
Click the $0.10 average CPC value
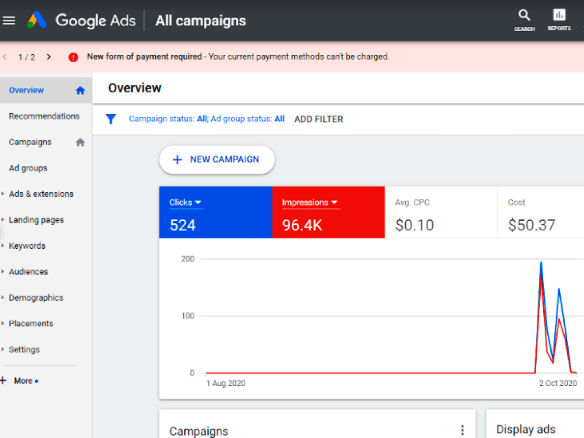[415, 225]
